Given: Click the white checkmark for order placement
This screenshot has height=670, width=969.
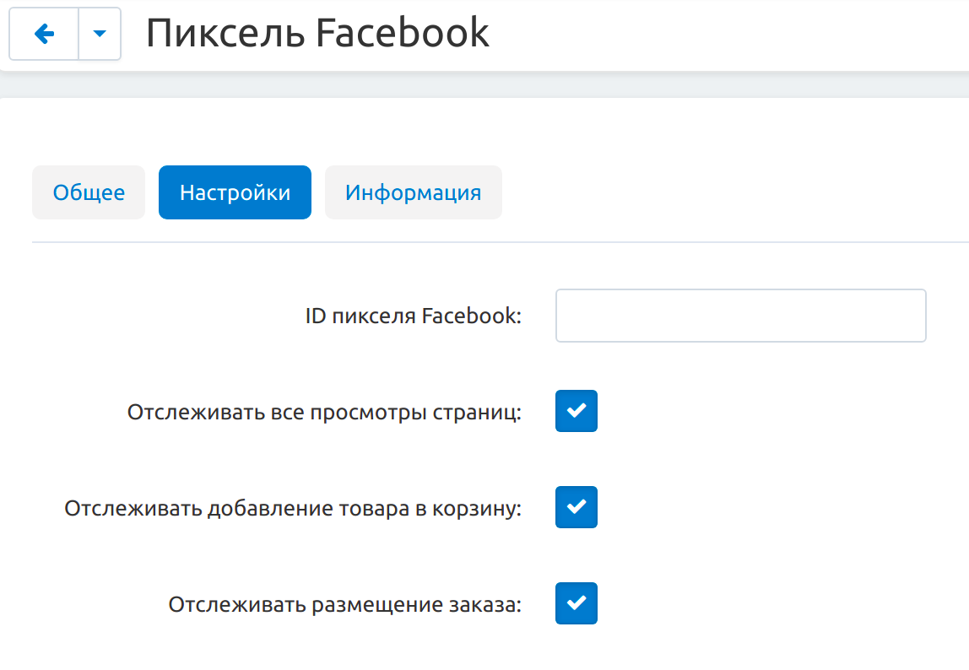Looking at the screenshot, I should pyautogui.click(x=576, y=603).
